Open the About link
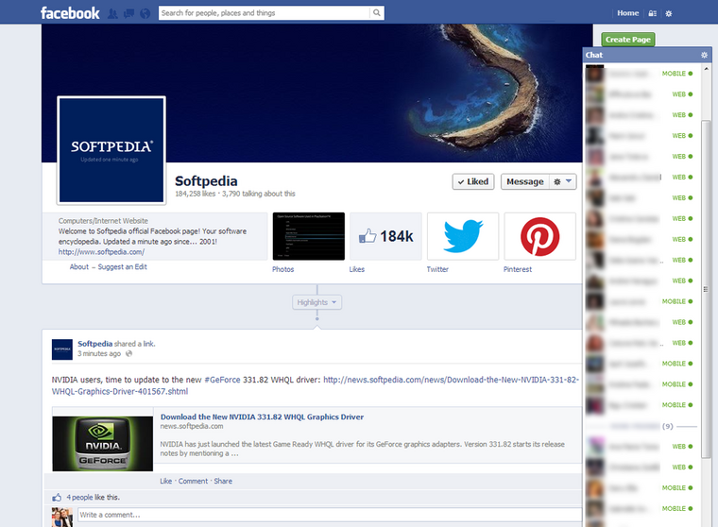This screenshot has height=527, width=718. (x=78, y=267)
